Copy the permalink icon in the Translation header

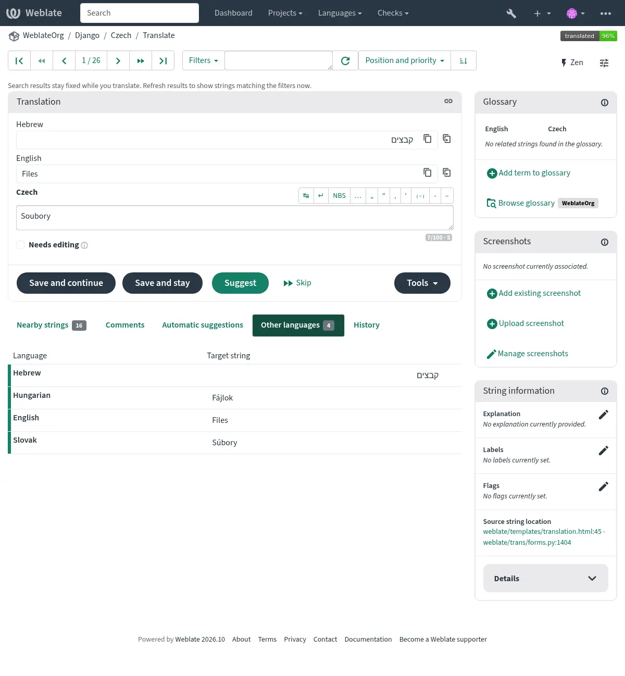pyautogui.click(x=448, y=102)
